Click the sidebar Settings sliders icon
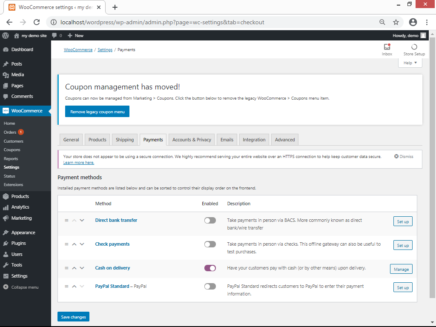The width and height of the screenshot is (436, 327). click(6, 276)
